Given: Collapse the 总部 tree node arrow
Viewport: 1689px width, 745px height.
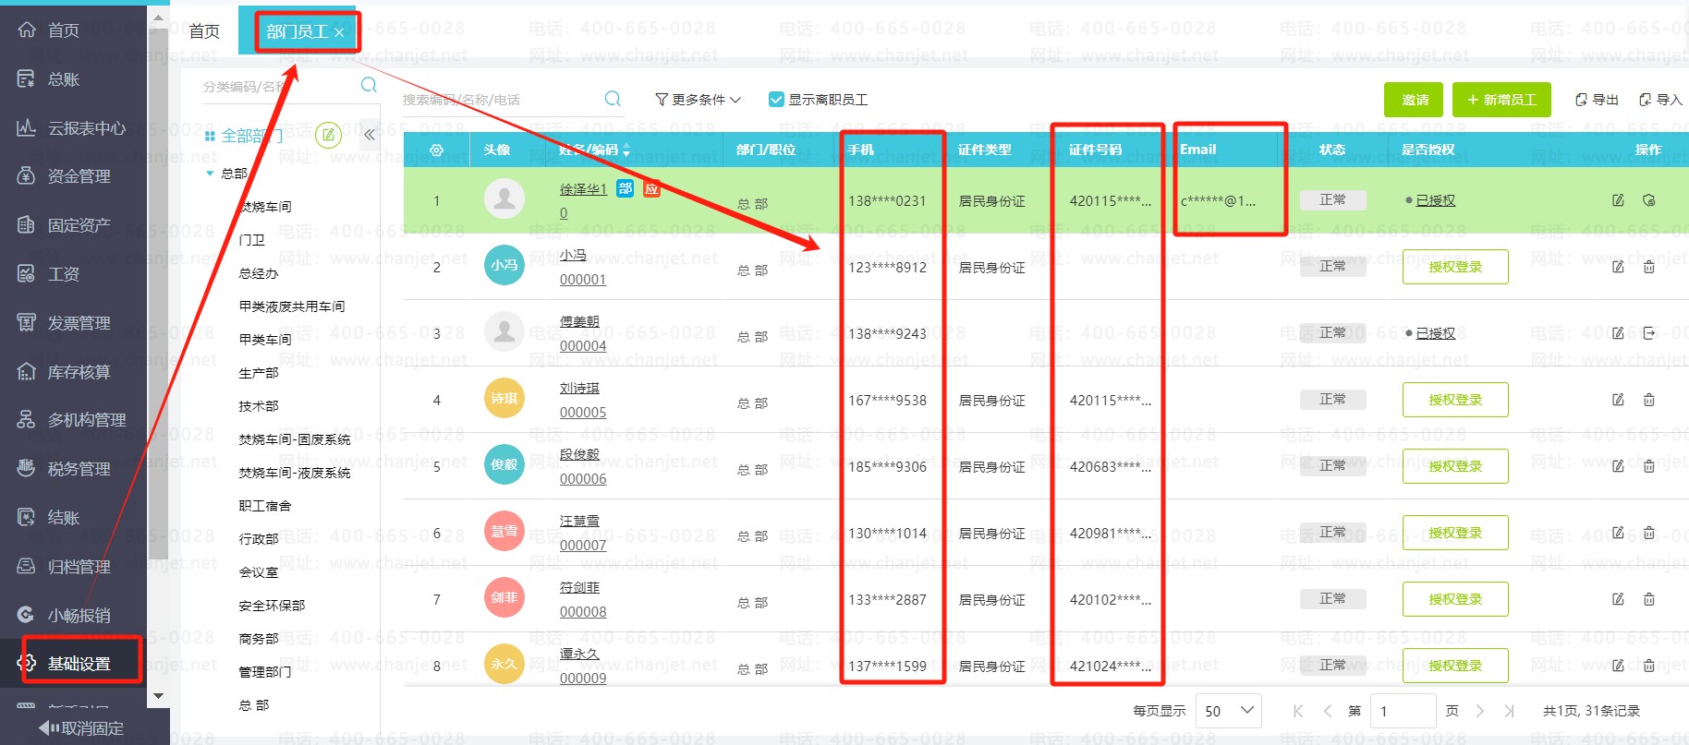Looking at the screenshot, I should click(x=210, y=174).
